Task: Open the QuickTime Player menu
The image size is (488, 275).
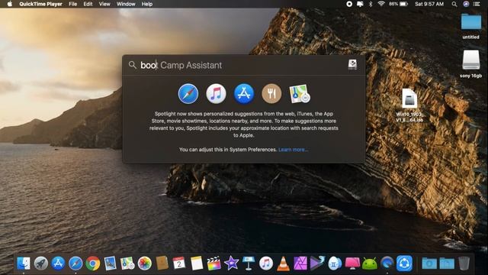Action: (40, 4)
